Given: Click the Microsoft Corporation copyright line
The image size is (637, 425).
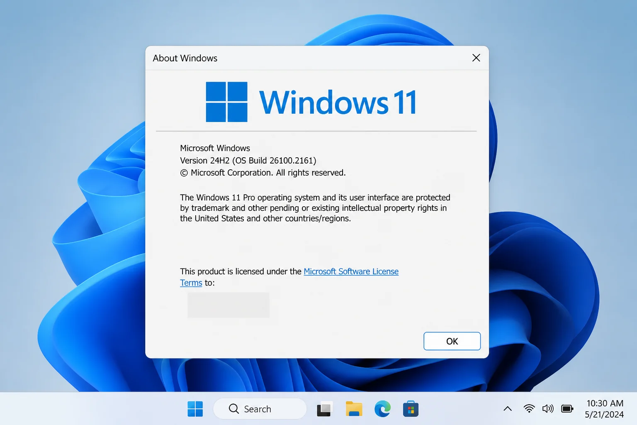Looking at the screenshot, I should coord(263,173).
